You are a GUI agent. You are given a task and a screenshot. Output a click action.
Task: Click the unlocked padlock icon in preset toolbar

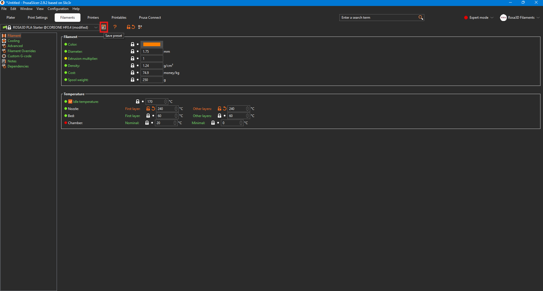(x=128, y=27)
